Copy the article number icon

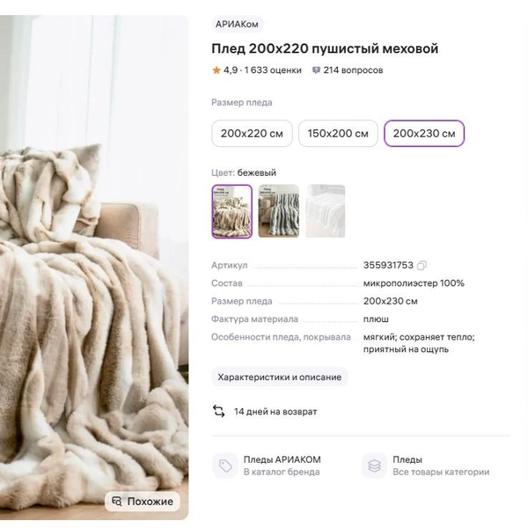pos(422,266)
